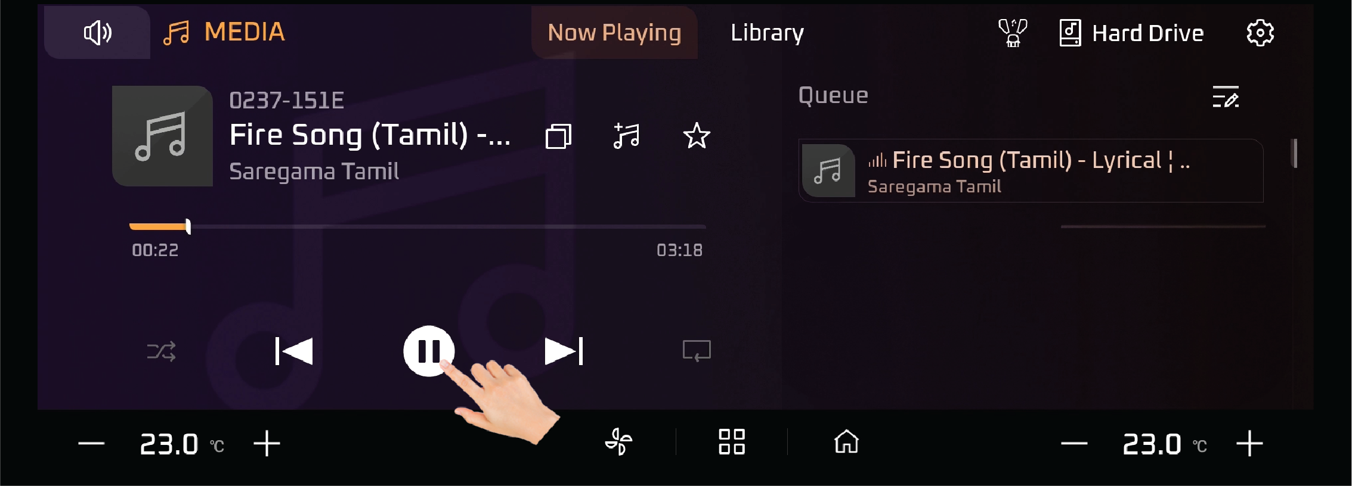This screenshot has height=486, width=1352.
Task: Open the stacked windows icon beside title
Action: (x=559, y=136)
